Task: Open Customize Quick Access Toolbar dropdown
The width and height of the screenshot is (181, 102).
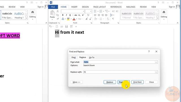Action: [x=76, y=27]
